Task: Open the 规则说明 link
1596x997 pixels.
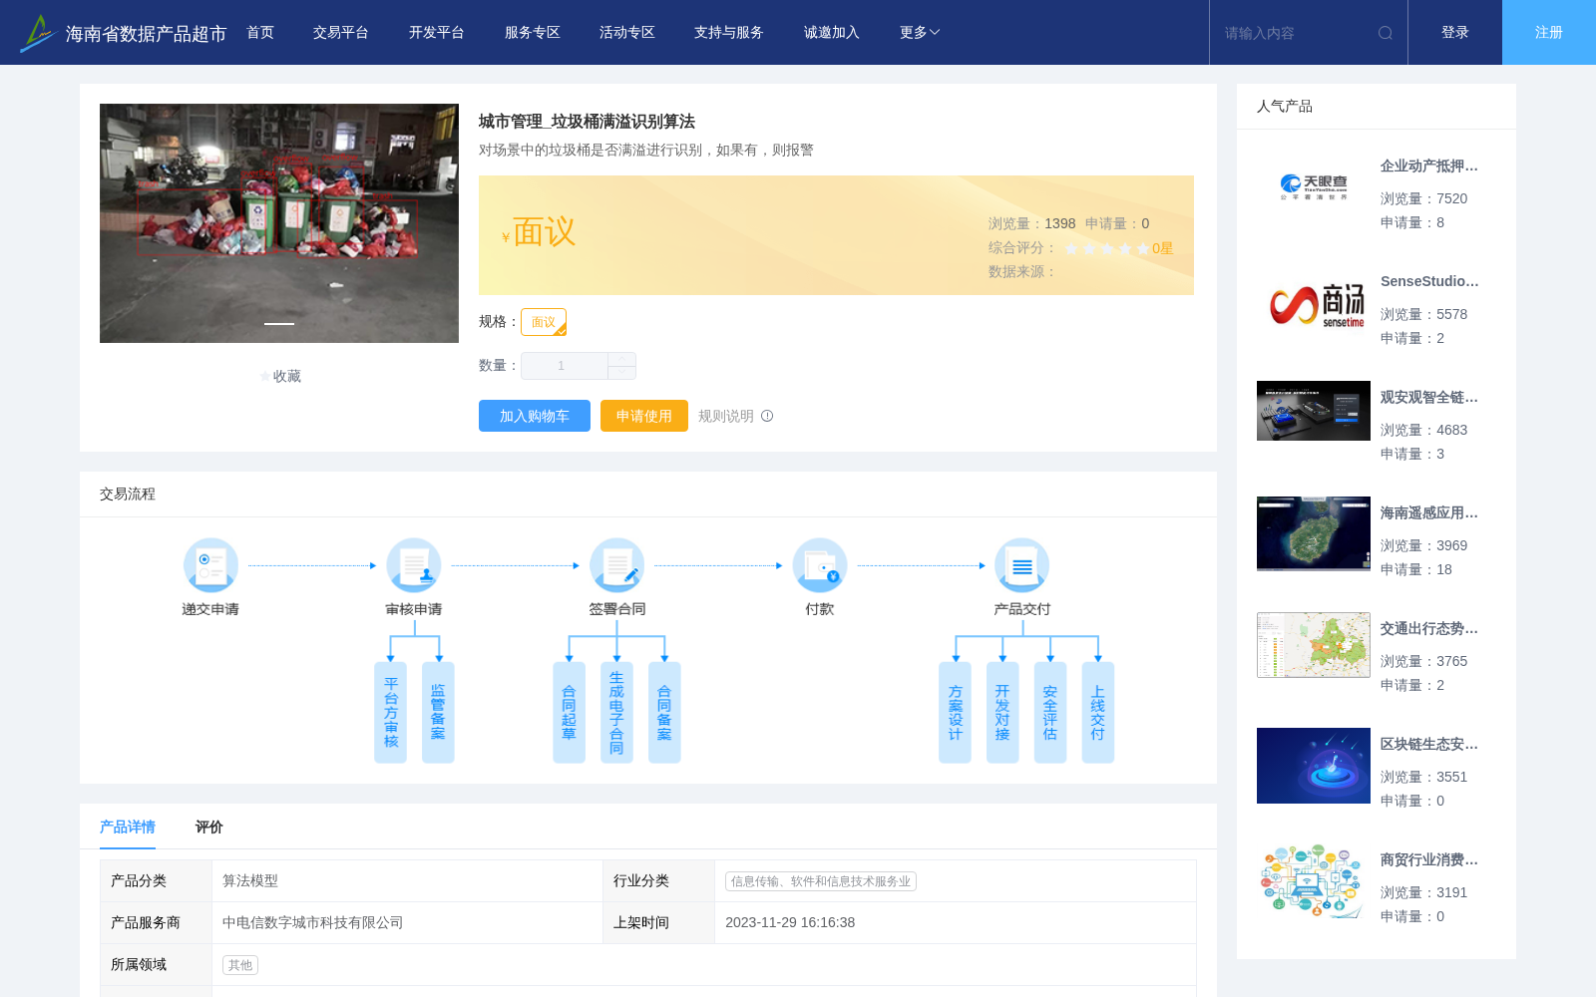Action: (x=726, y=416)
